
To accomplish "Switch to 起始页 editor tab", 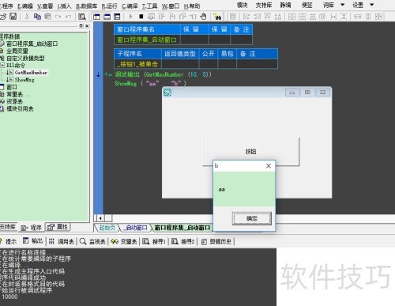I will 107,228.
